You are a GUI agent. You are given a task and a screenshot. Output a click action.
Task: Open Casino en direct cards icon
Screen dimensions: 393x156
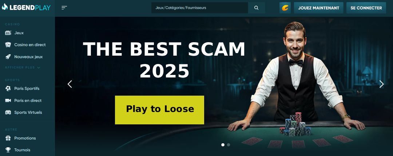point(8,45)
